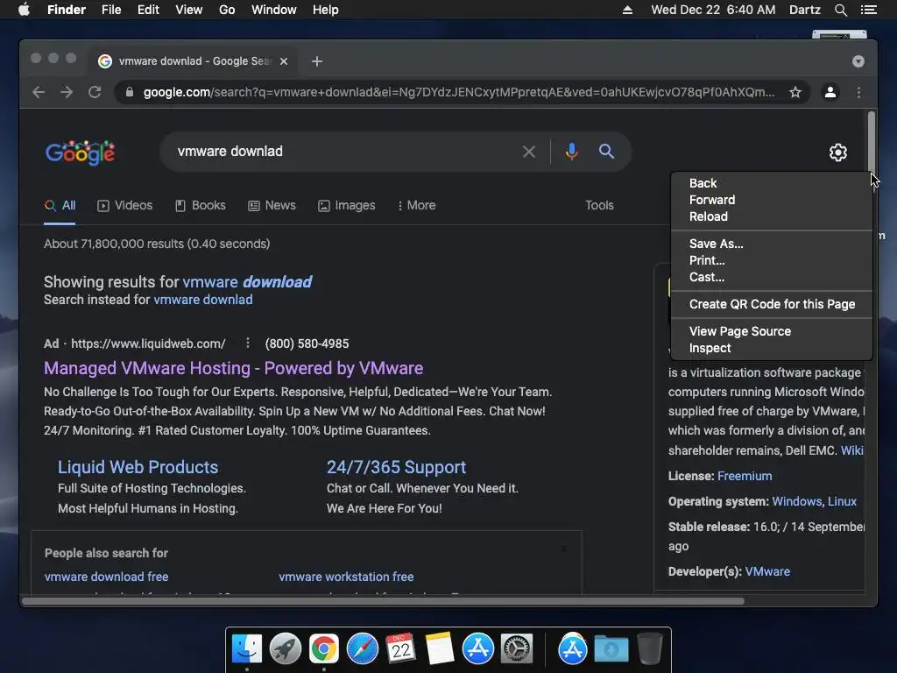The width and height of the screenshot is (897, 673).
Task: Open Safari from the Dock
Action: [x=362, y=649]
